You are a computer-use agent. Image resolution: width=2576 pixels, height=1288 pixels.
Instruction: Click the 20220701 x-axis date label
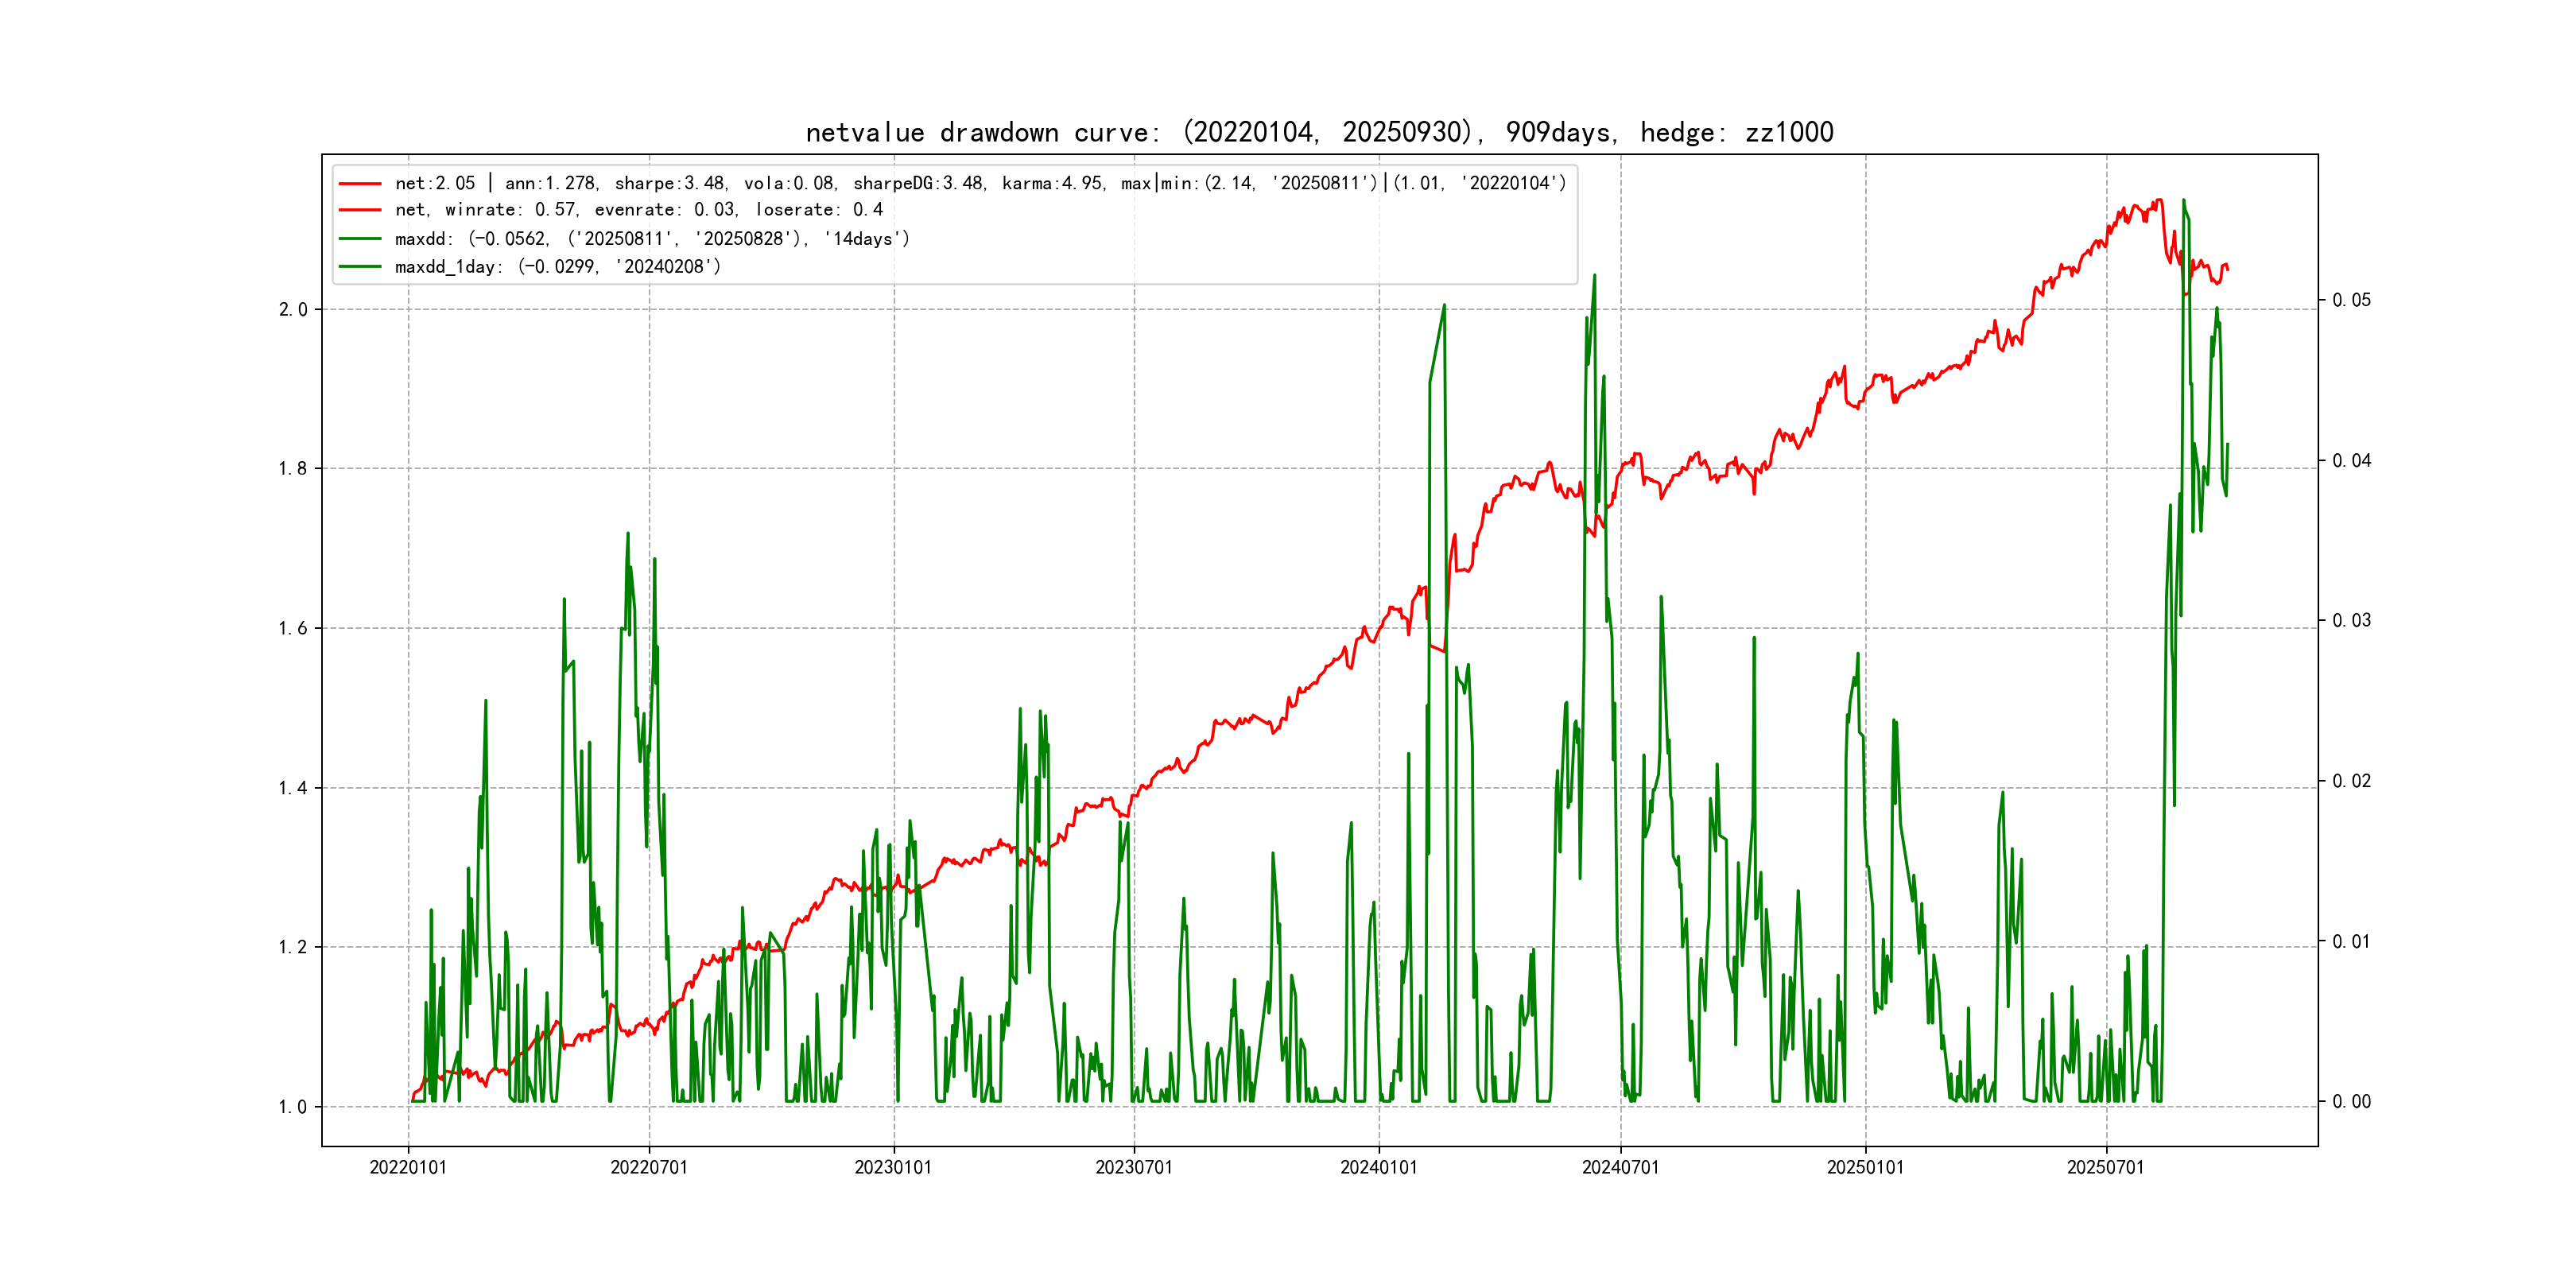649,1168
